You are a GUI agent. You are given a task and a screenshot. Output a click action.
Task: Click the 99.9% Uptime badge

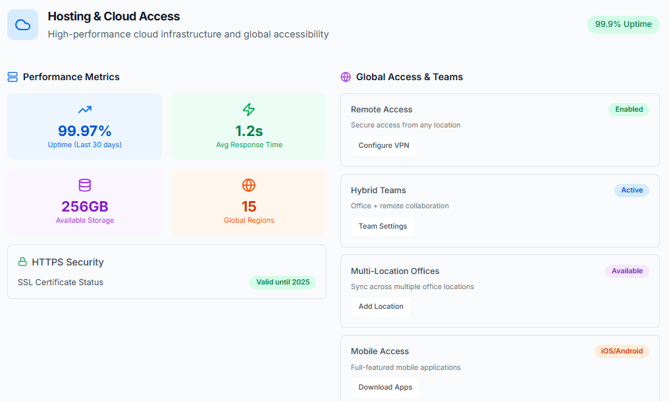[623, 24]
